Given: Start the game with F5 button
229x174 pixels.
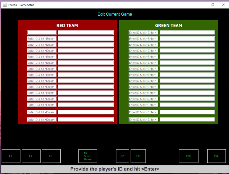Looking at the screenshot, I should [88, 156].
